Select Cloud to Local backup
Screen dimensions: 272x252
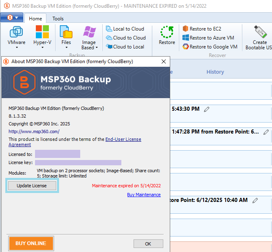coord(125,47)
